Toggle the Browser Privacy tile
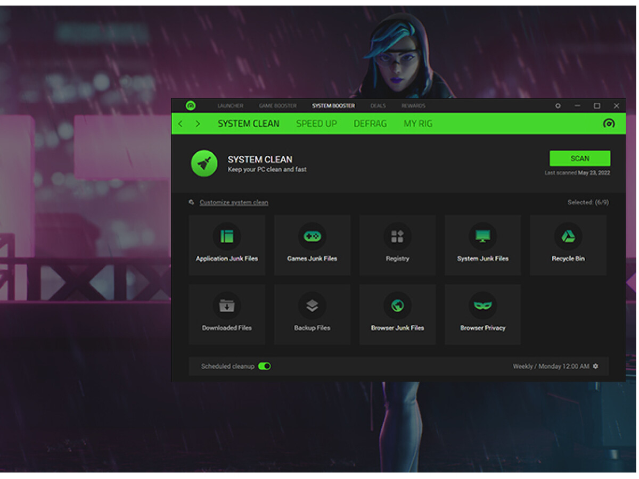Image resolution: width=639 pixels, height=479 pixels. pos(483,314)
